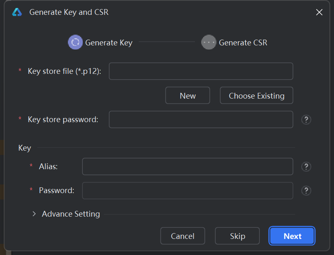Focus the Key store file input field

[x=201, y=71]
